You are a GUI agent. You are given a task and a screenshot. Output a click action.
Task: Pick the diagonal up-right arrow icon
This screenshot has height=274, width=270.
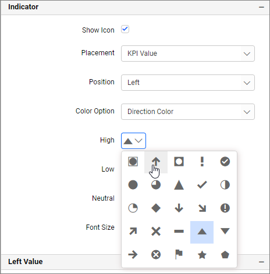133,231
